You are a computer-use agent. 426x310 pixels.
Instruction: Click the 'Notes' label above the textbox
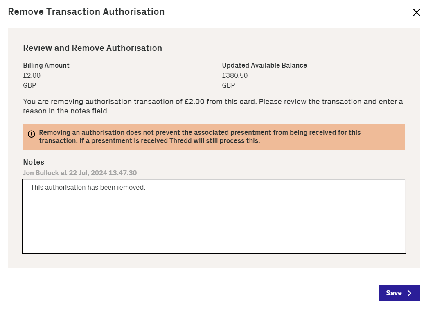(34, 162)
